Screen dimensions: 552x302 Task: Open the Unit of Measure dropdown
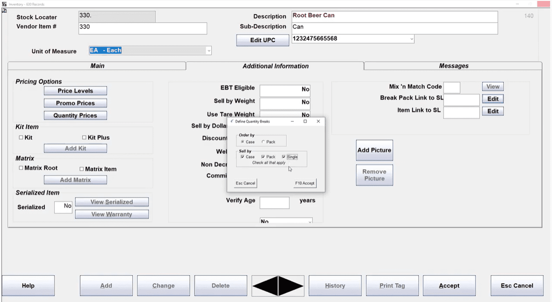(x=209, y=51)
